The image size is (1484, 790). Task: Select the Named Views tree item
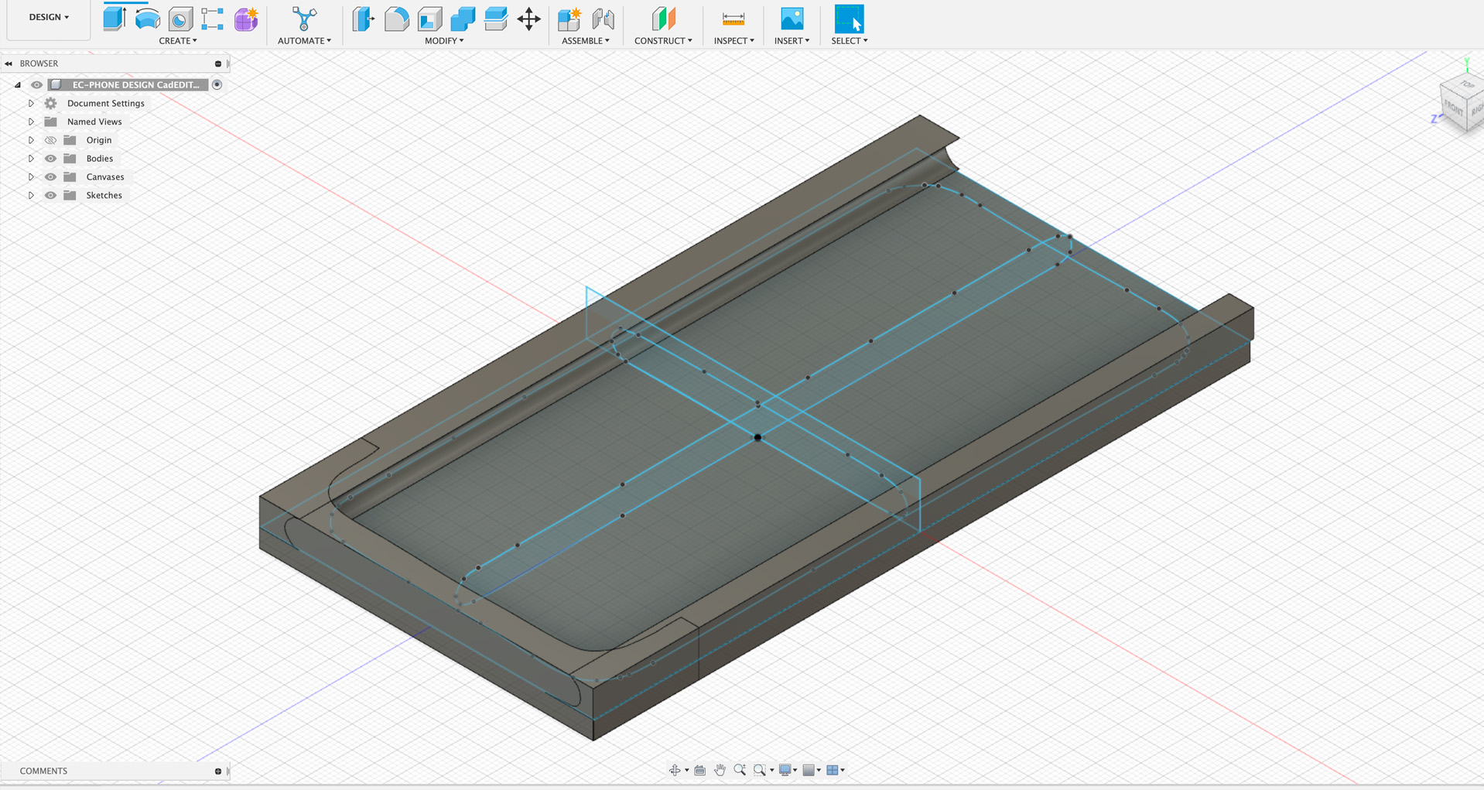[x=94, y=122]
